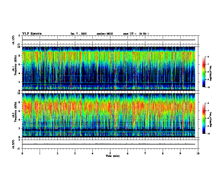Screen dimensions: 223x172
Task: Click the ch.2 frequency tick label "8"
Action: (19, 102)
